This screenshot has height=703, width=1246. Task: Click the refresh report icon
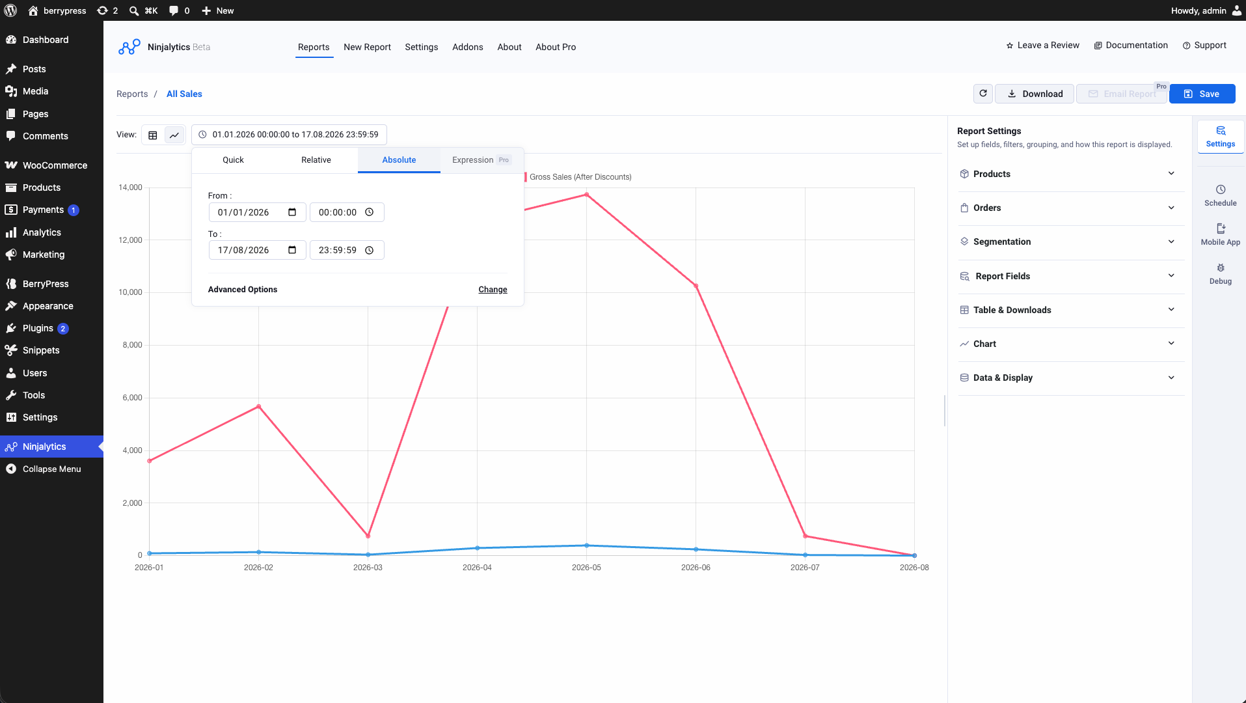983,94
